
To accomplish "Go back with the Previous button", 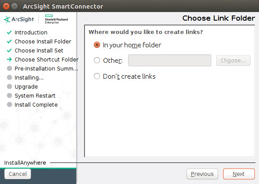I will point(202,174).
